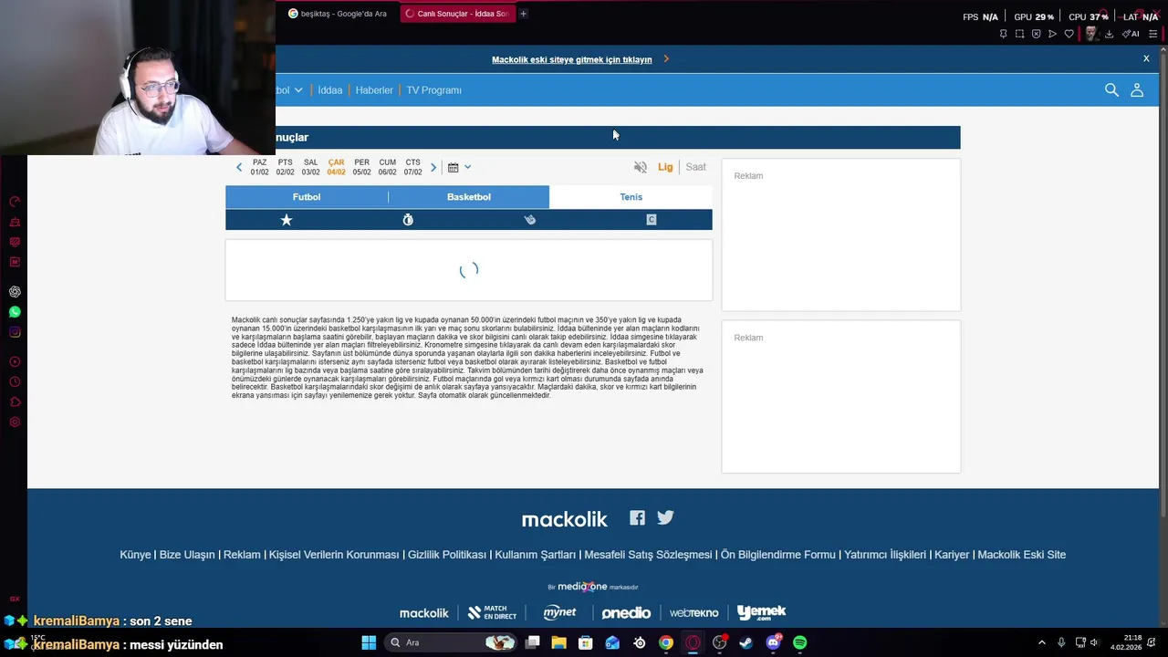The height and width of the screenshot is (657, 1168).
Task: Click the snapshot selection icon in toolbar
Action: pos(1019,34)
